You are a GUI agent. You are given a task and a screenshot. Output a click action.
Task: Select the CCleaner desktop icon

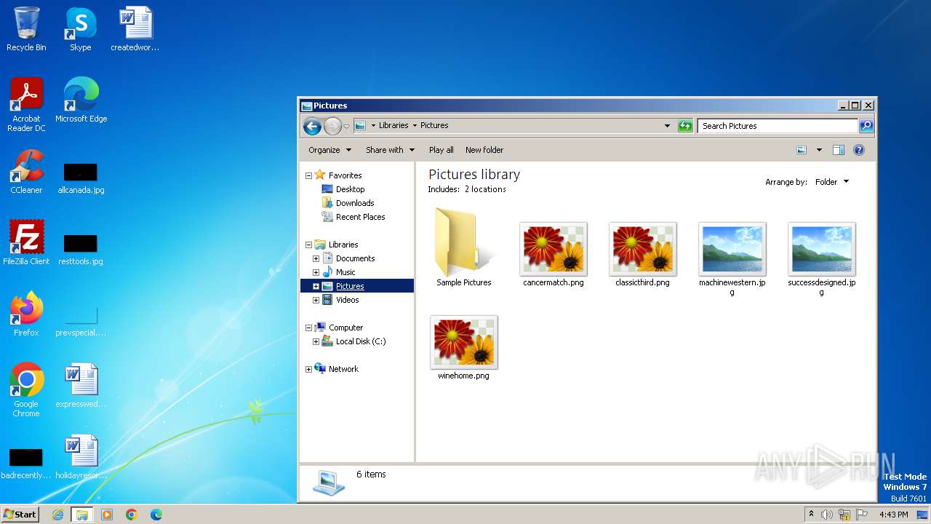(x=26, y=172)
